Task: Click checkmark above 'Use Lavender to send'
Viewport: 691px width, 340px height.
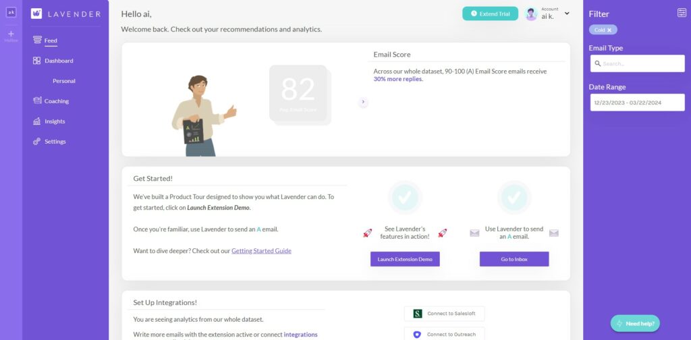Action: click(x=514, y=197)
